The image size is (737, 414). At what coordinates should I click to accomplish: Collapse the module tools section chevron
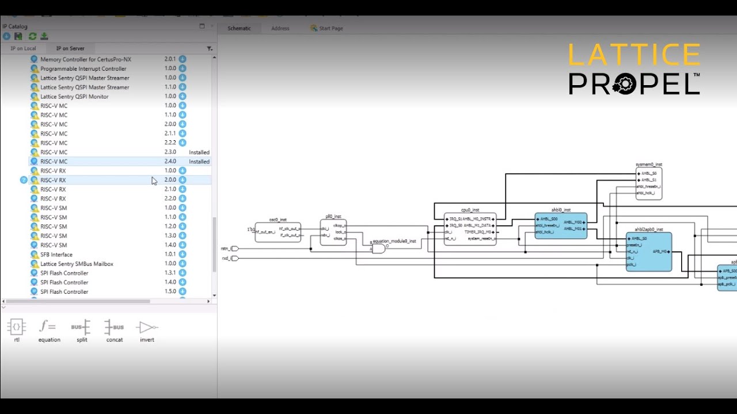click(4, 307)
